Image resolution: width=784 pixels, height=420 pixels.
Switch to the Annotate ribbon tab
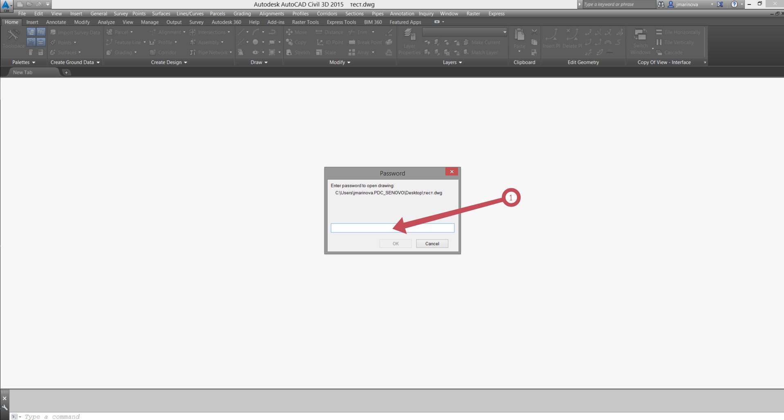pos(56,22)
